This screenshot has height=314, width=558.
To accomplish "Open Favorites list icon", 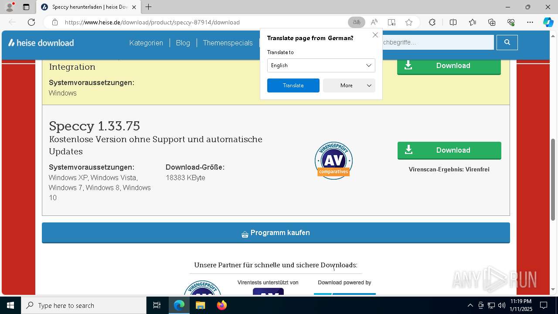I will [x=473, y=22].
